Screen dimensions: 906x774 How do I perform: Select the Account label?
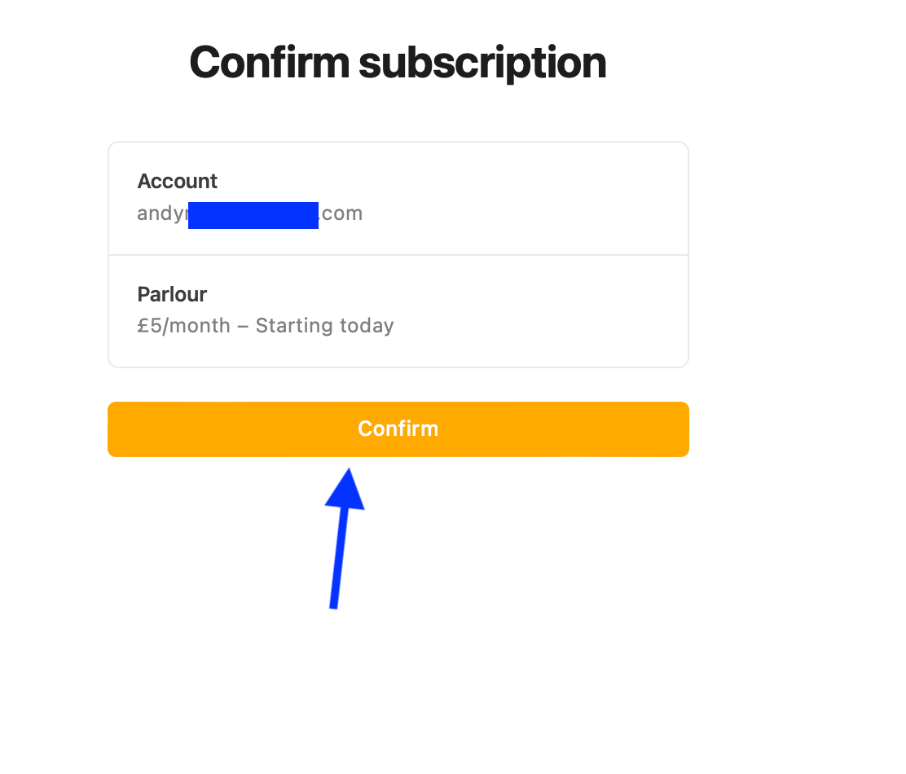point(178,182)
